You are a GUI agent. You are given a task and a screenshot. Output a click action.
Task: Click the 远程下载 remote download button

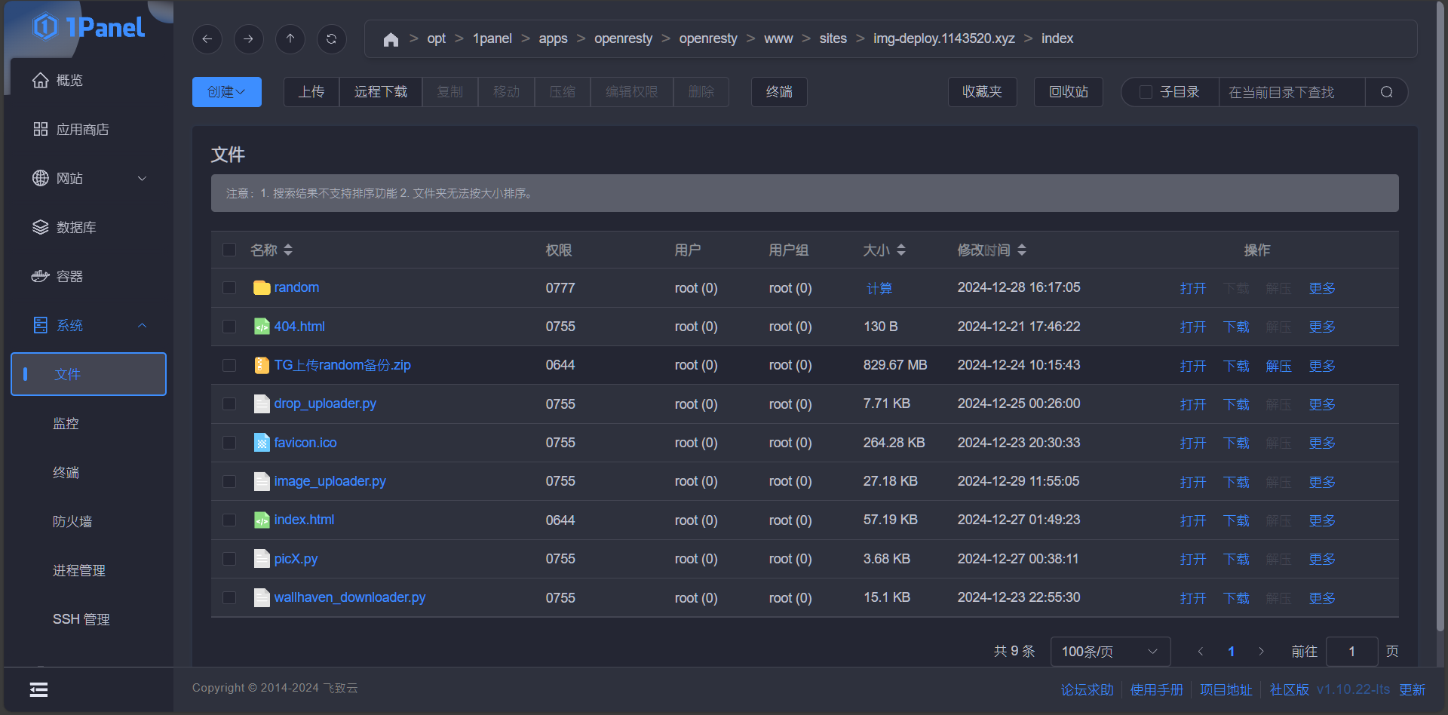coord(381,92)
